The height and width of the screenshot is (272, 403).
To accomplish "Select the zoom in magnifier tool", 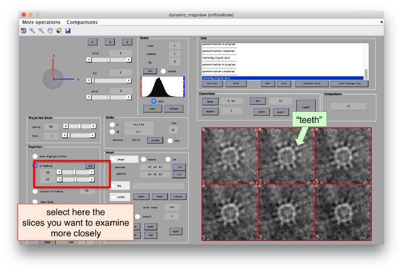I will 32,31.
